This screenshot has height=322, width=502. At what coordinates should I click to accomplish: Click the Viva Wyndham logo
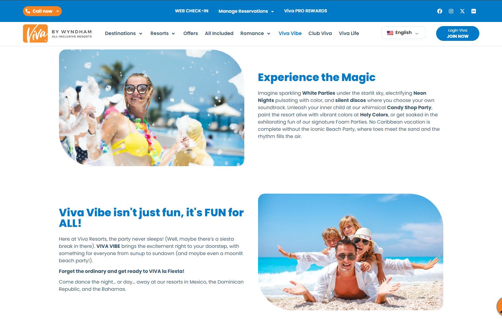tap(57, 34)
